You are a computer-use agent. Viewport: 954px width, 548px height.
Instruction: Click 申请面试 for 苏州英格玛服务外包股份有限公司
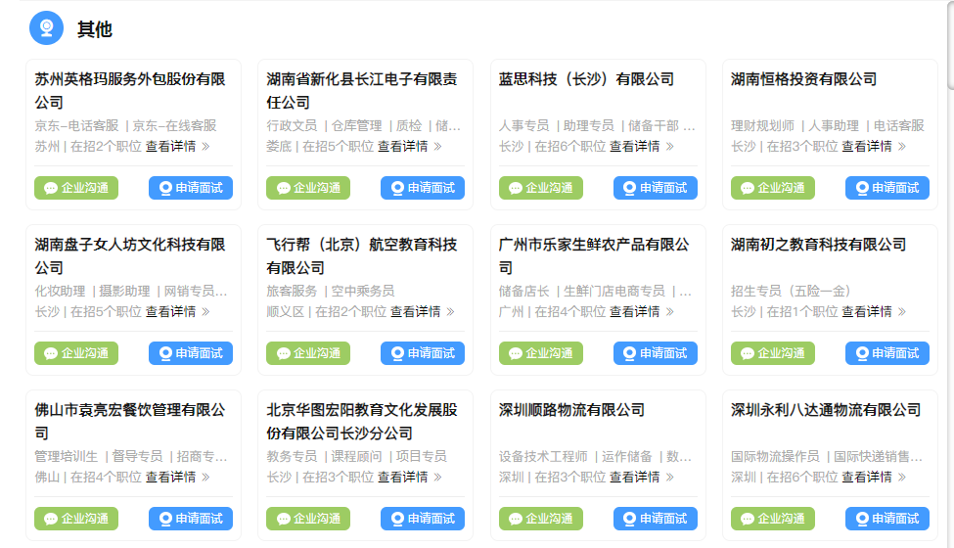191,188
